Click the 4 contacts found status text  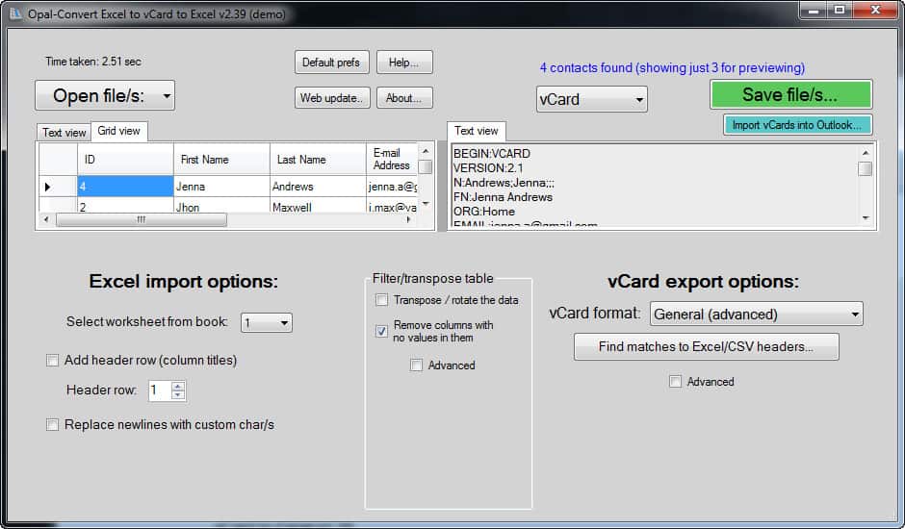[x=672, y=68]
